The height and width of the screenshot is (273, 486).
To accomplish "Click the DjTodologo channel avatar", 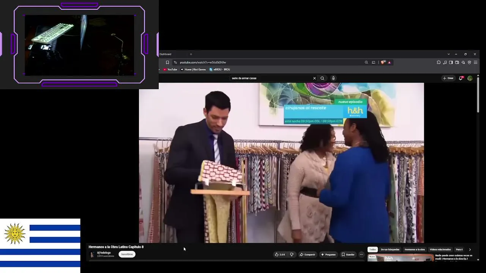I will (x=92, y=254).
